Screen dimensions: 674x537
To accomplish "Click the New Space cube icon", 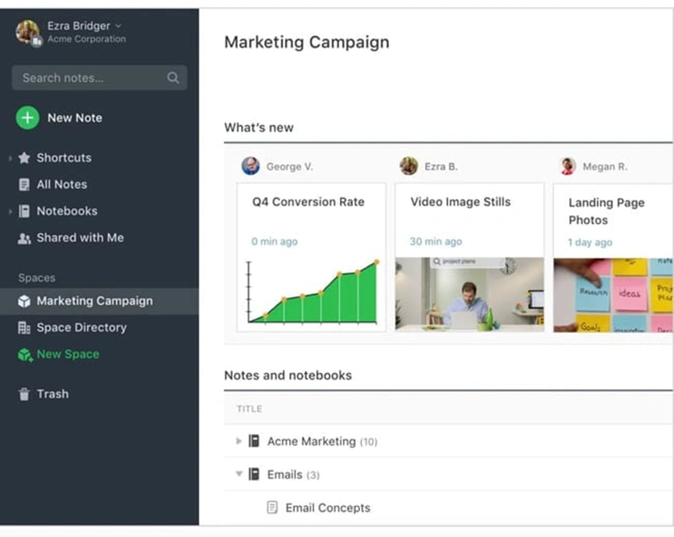I will pos(25,355).
